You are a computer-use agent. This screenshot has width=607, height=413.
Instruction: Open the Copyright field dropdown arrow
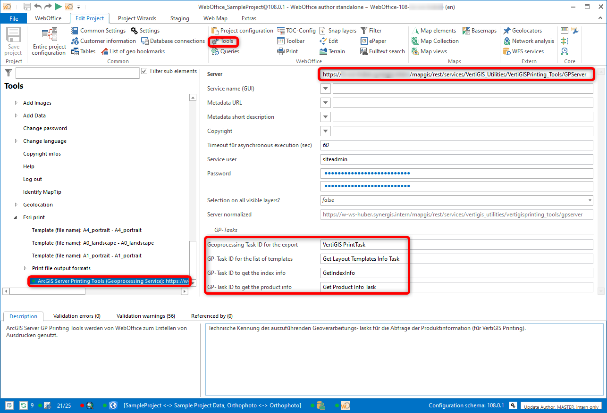(326, 131)
